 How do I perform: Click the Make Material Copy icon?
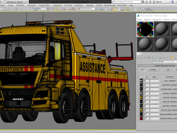pos(153,58)
